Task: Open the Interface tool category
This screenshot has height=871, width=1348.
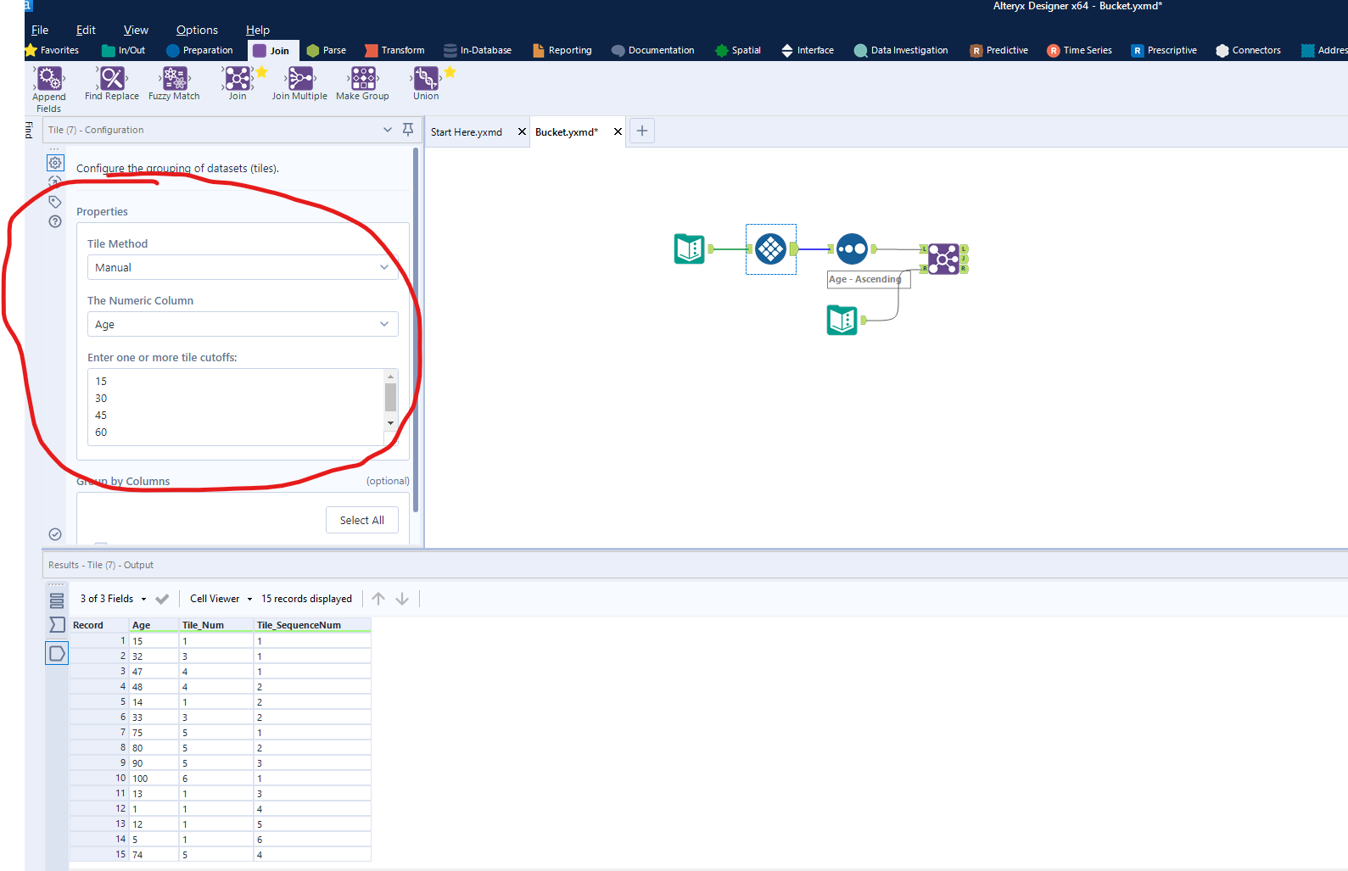Action: click(x=808, y=50)
